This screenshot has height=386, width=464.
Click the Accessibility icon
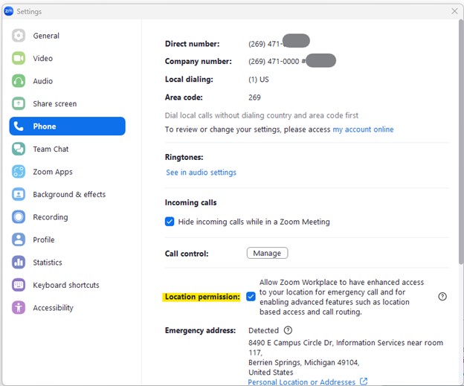coord(19,308)
